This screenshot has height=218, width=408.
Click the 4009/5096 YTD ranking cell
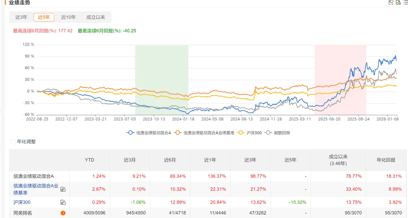(94, 213)
